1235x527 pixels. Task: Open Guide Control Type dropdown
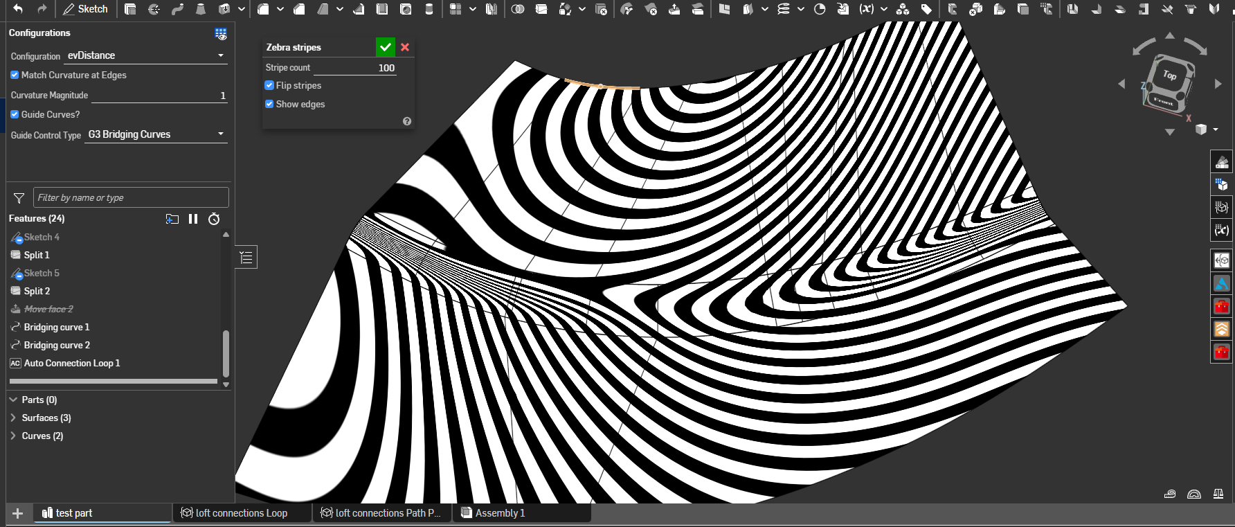[156, 134]
